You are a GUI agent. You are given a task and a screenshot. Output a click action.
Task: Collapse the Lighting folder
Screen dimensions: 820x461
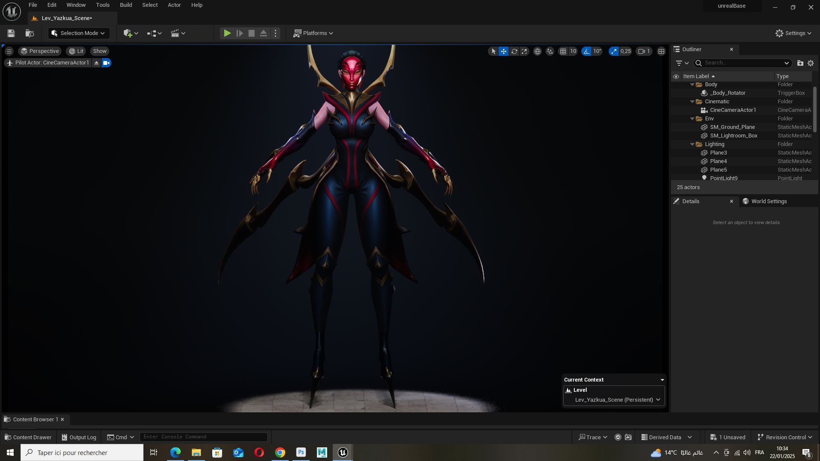[x=692, y=144]
